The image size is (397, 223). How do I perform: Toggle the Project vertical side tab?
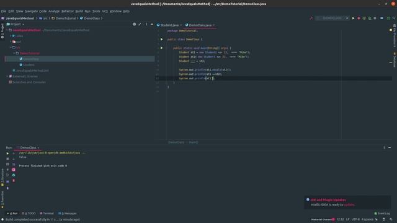pyautogui.click(x=2, y=31)
